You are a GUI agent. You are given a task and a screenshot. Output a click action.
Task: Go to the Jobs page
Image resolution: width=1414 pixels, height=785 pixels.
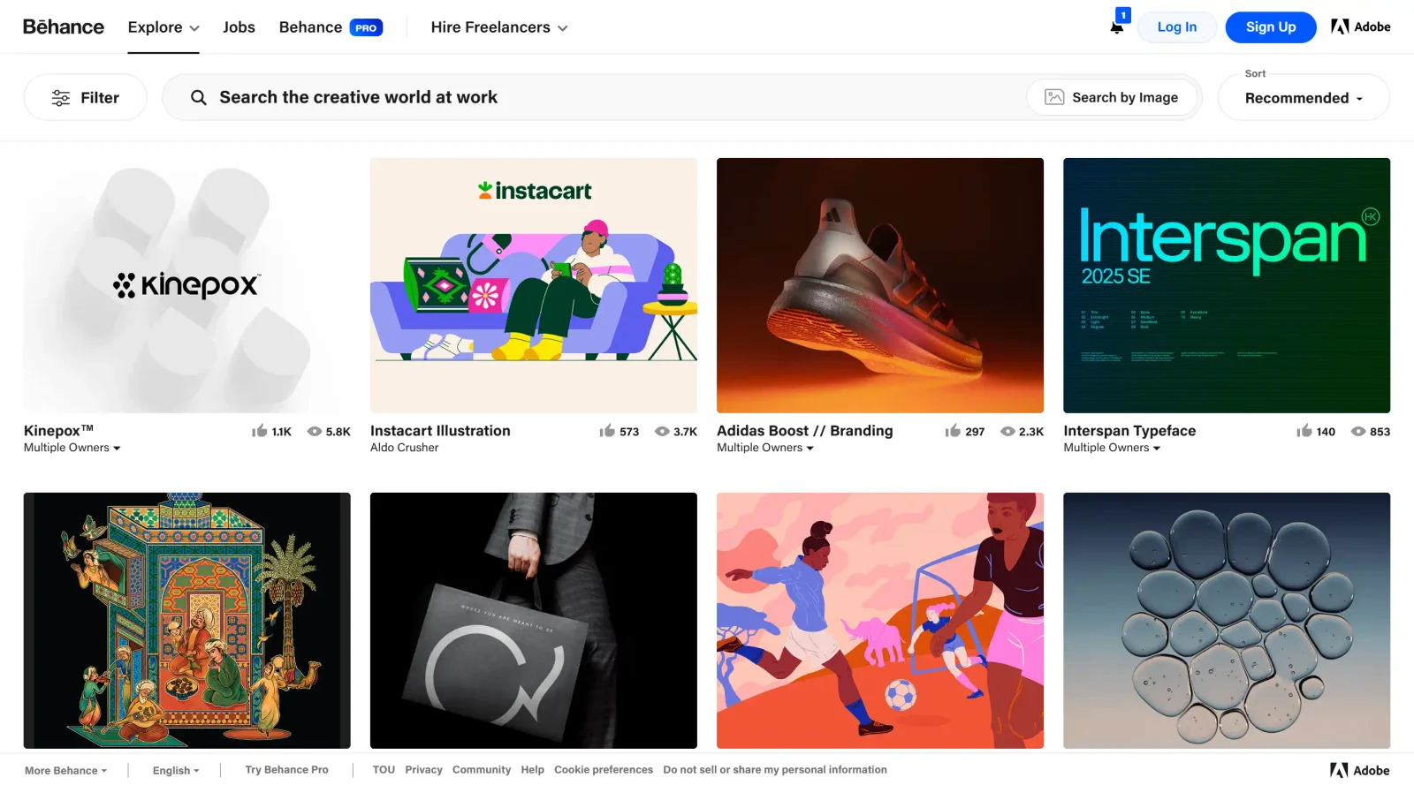(239, 27)
